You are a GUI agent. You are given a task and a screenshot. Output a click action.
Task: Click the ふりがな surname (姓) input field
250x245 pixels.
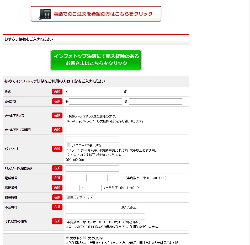pos(95,102)
